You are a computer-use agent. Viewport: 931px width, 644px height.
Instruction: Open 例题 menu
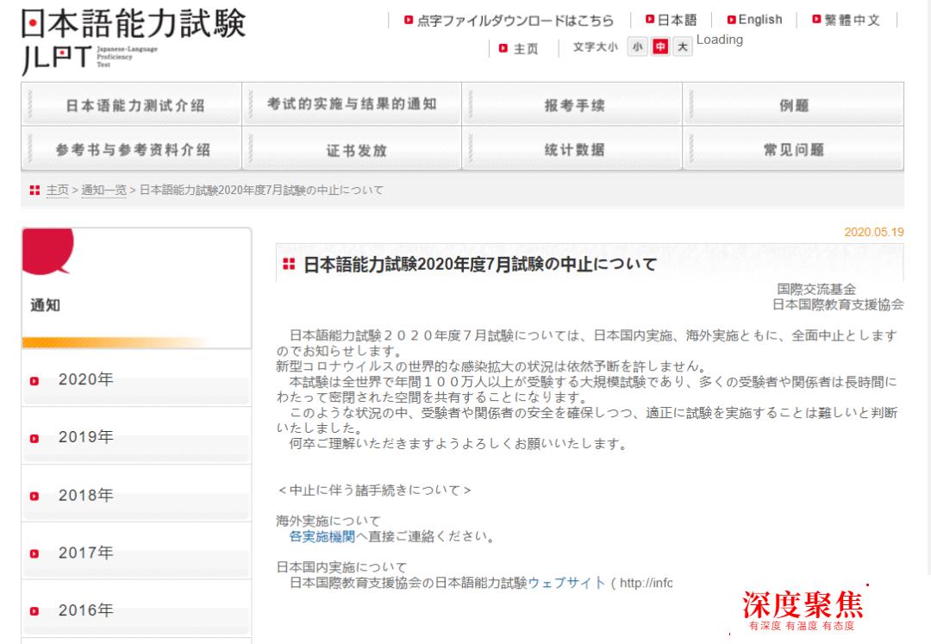tap(793, 104)
